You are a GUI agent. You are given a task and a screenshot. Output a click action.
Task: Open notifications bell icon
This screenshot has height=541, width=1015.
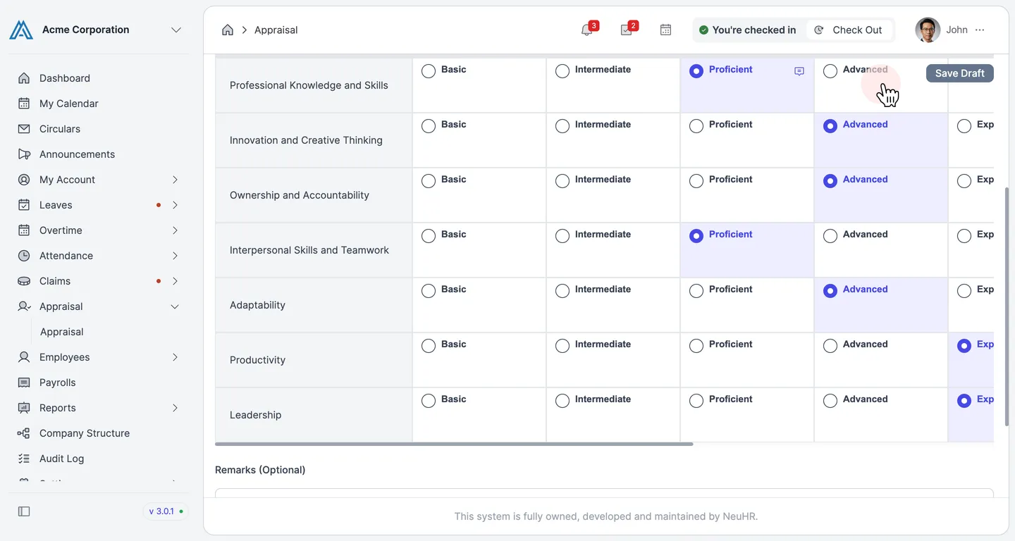point(586,30)
